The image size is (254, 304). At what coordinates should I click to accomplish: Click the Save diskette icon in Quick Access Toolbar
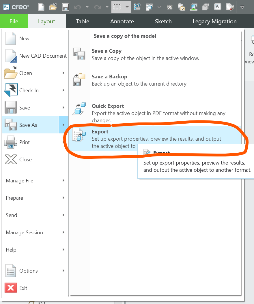click(66, 7)
